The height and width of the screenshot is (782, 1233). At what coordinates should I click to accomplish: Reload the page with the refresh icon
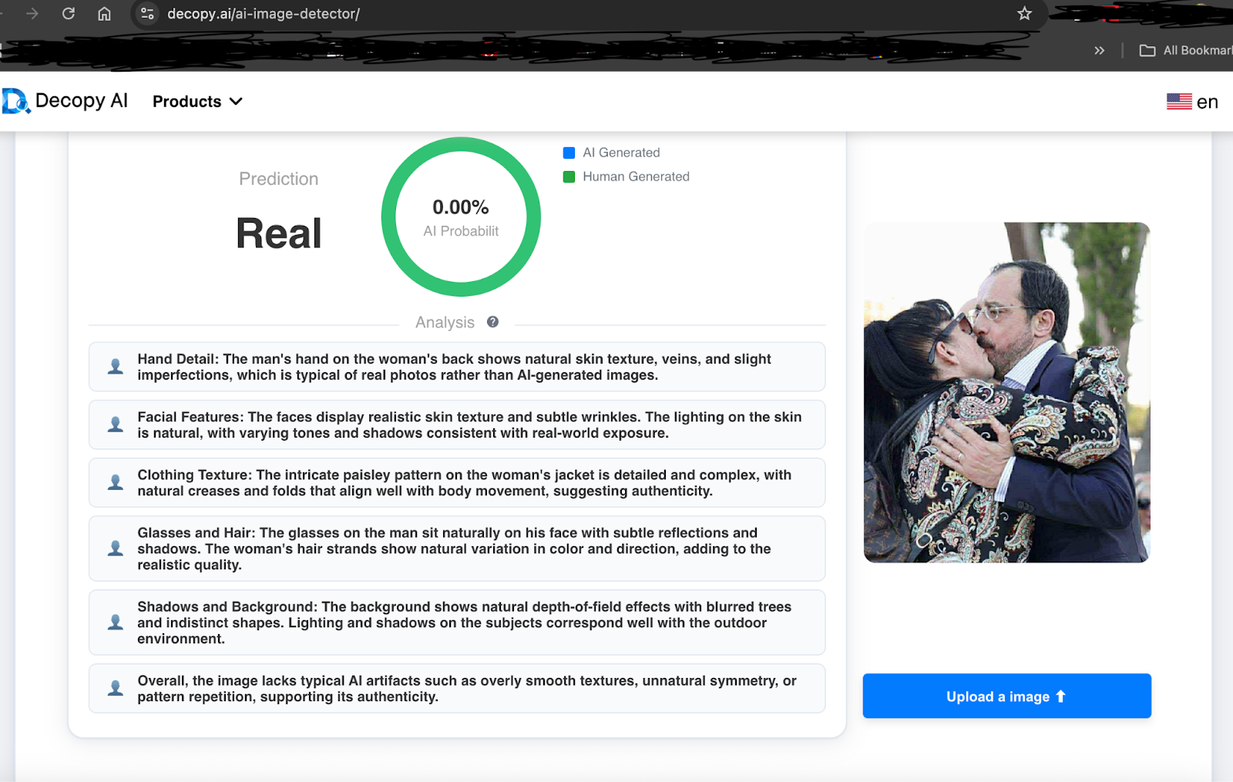click(x=69, y=14)
